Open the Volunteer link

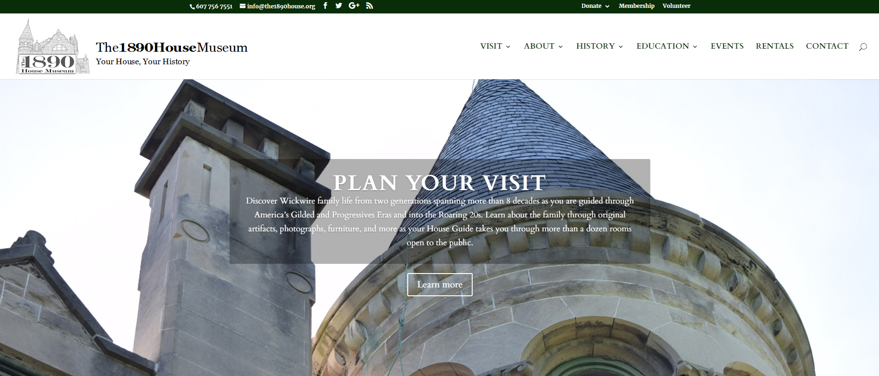pos(676,6)
